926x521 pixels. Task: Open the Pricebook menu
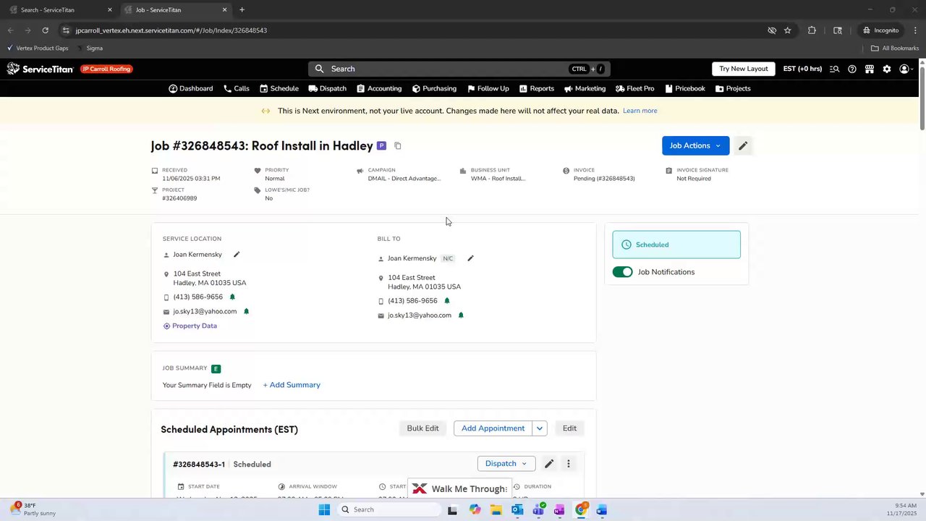(684, 88)
